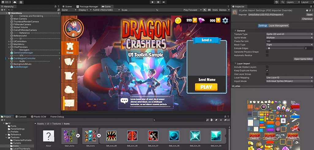
Task: Enable Include Hidden Layers checkbox
Action: [267, 67]
